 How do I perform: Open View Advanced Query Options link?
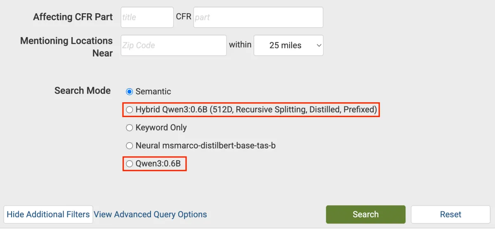[151, 214]
